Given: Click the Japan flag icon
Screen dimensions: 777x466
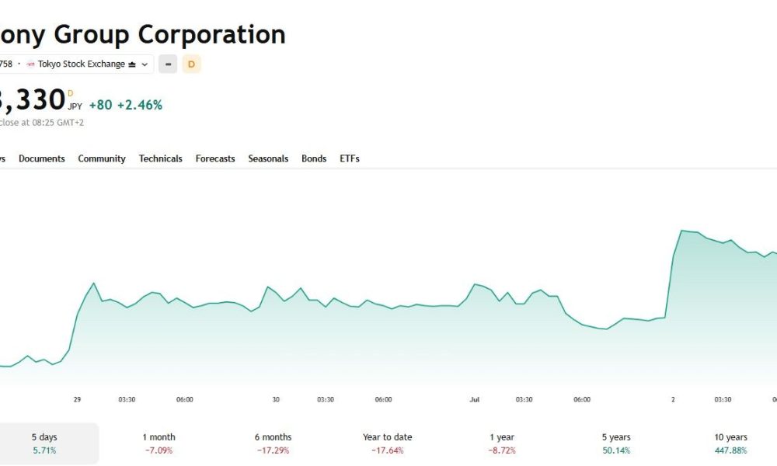Looking at the screenshot, I should click(30, 64).
